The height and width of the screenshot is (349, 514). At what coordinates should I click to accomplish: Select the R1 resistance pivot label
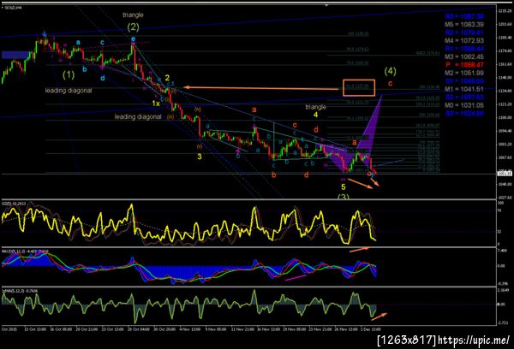[464, 49]
